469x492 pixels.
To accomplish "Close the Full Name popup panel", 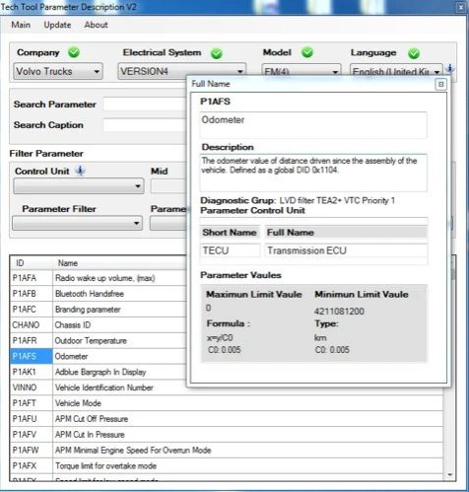I will [440, 85].
